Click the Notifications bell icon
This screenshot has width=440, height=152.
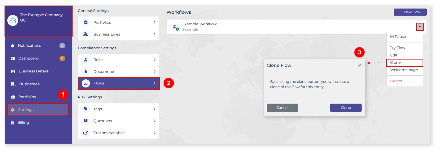[x=13, y=46]
